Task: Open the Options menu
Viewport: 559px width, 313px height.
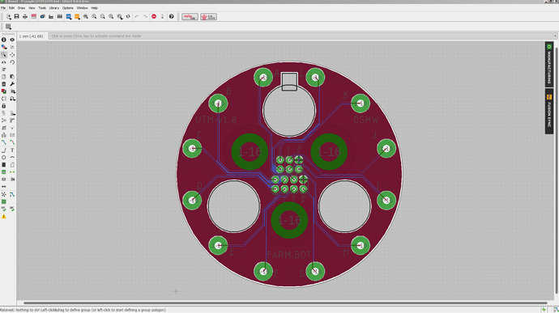Action: [x=68, y=8]
